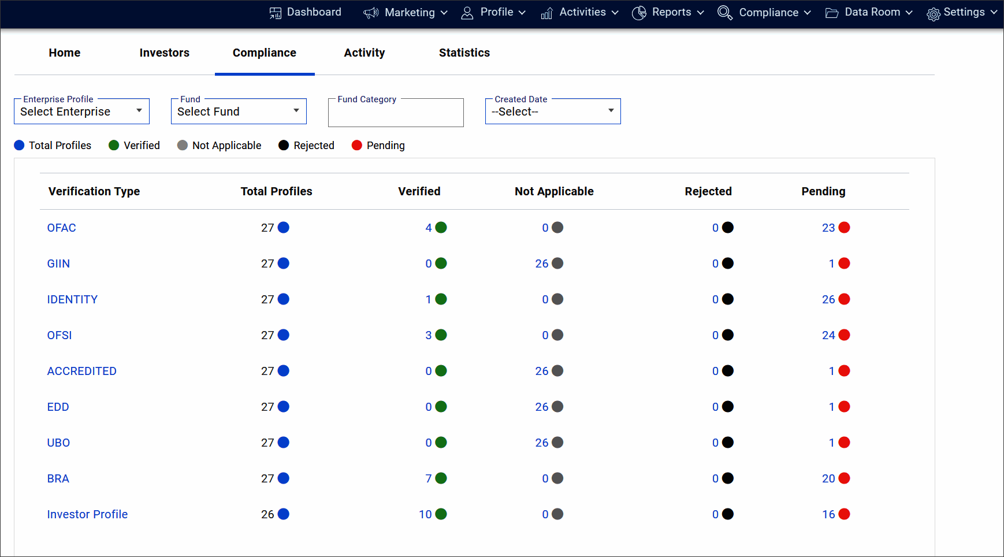
Task: Open the Investor Profile verification link
Action: point(87,514)
